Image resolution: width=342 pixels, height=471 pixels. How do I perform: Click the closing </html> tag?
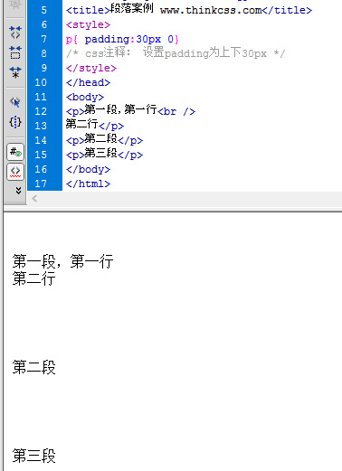click(88, 184)
